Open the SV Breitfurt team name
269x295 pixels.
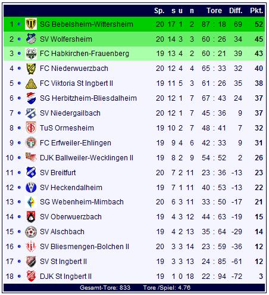coord(58,173)
